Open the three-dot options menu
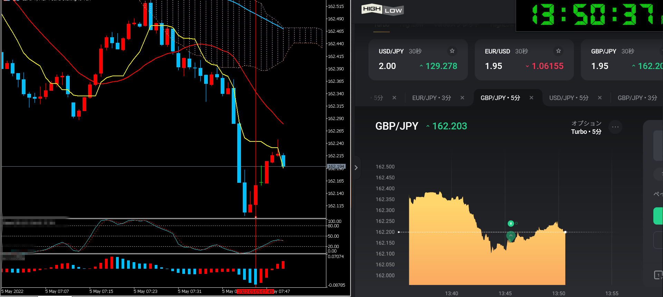 pyautogui.click(x=615, y=127)
